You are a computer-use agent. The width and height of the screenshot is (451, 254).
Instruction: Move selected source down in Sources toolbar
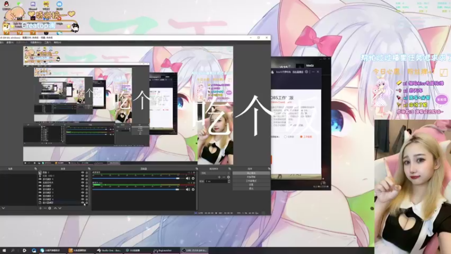[x=60, y=208]
